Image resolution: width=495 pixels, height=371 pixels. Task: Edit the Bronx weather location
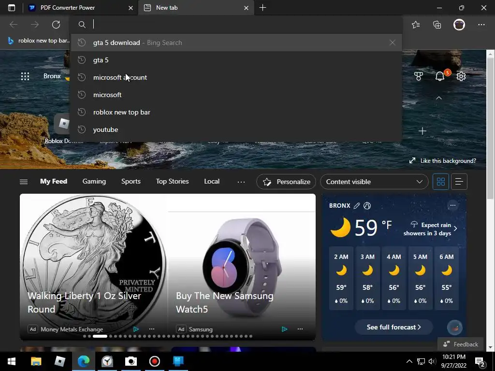click(357, 206)
